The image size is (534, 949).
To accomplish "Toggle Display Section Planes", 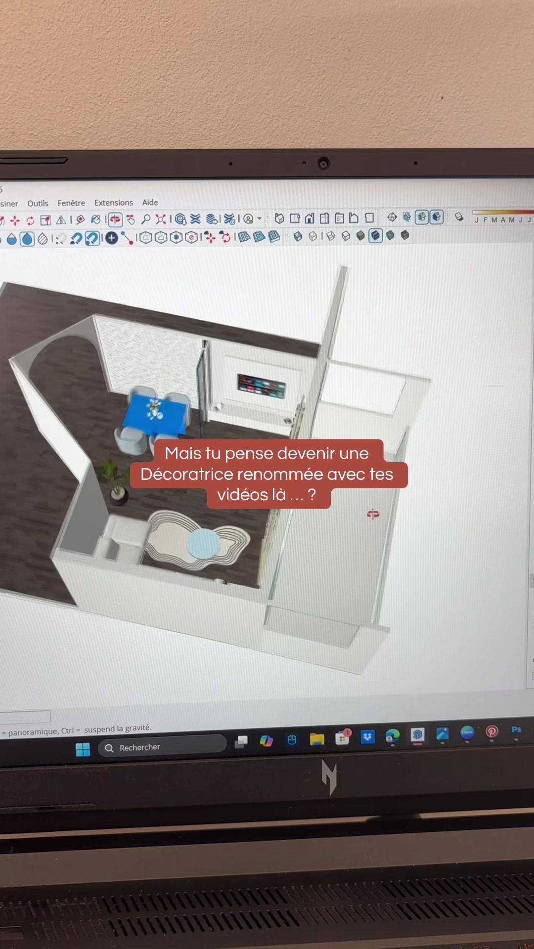I will [407, 217].
